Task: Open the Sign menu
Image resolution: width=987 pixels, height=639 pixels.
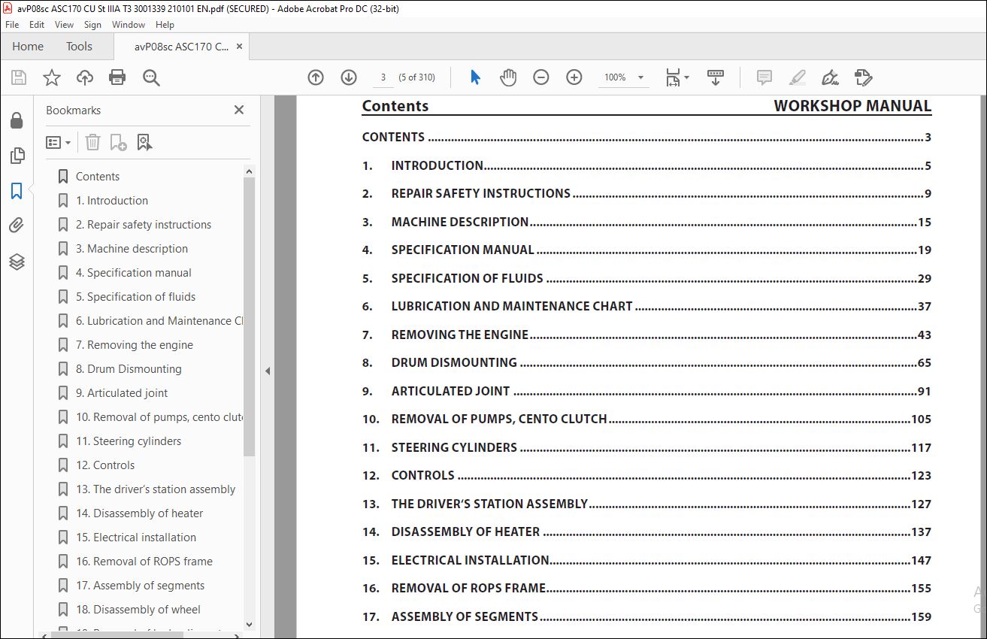Action: [x=92, y=25]
